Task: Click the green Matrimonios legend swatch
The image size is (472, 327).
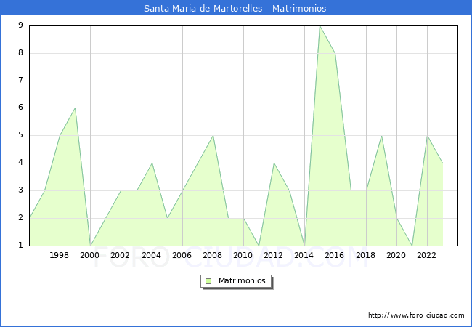Action: [208, 281]
